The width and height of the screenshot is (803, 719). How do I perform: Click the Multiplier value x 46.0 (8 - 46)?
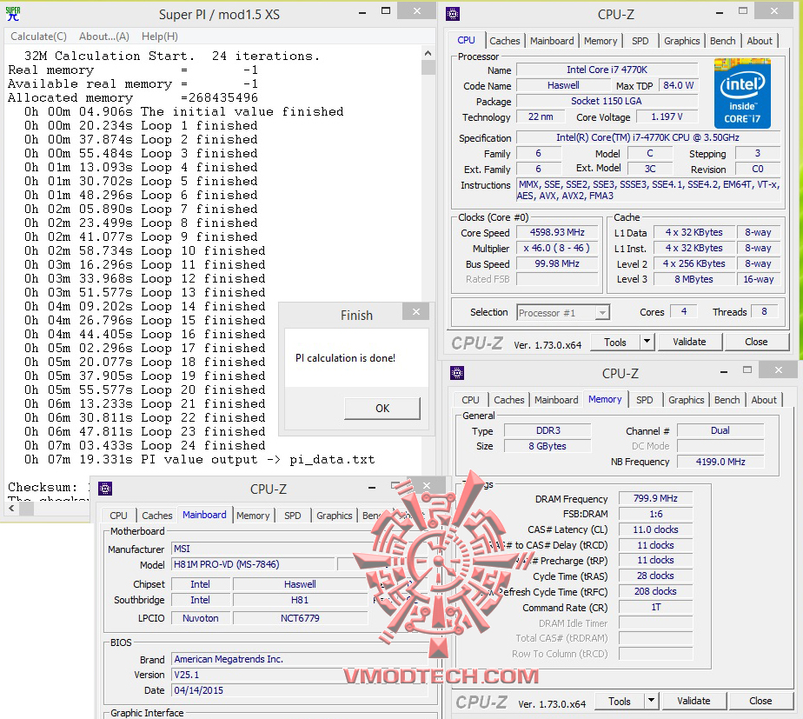click(557, 248)
